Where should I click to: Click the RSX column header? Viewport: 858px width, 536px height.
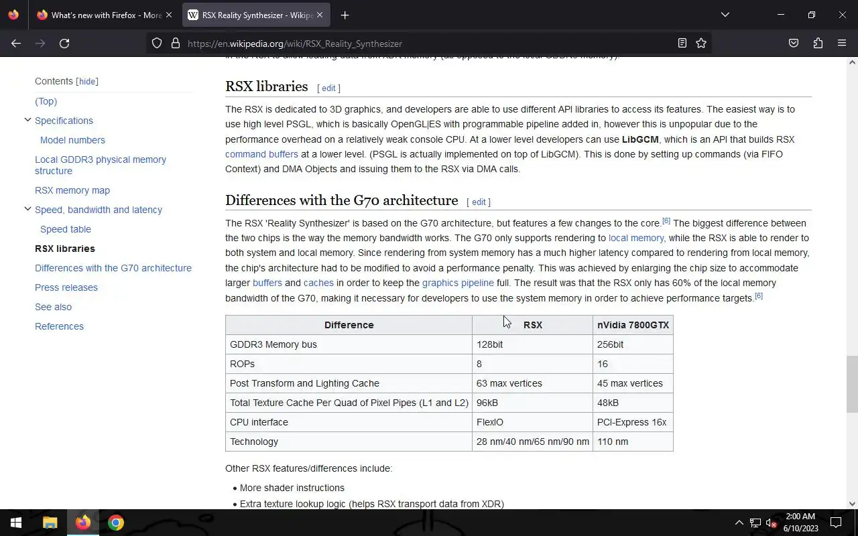tap(533, 325)
